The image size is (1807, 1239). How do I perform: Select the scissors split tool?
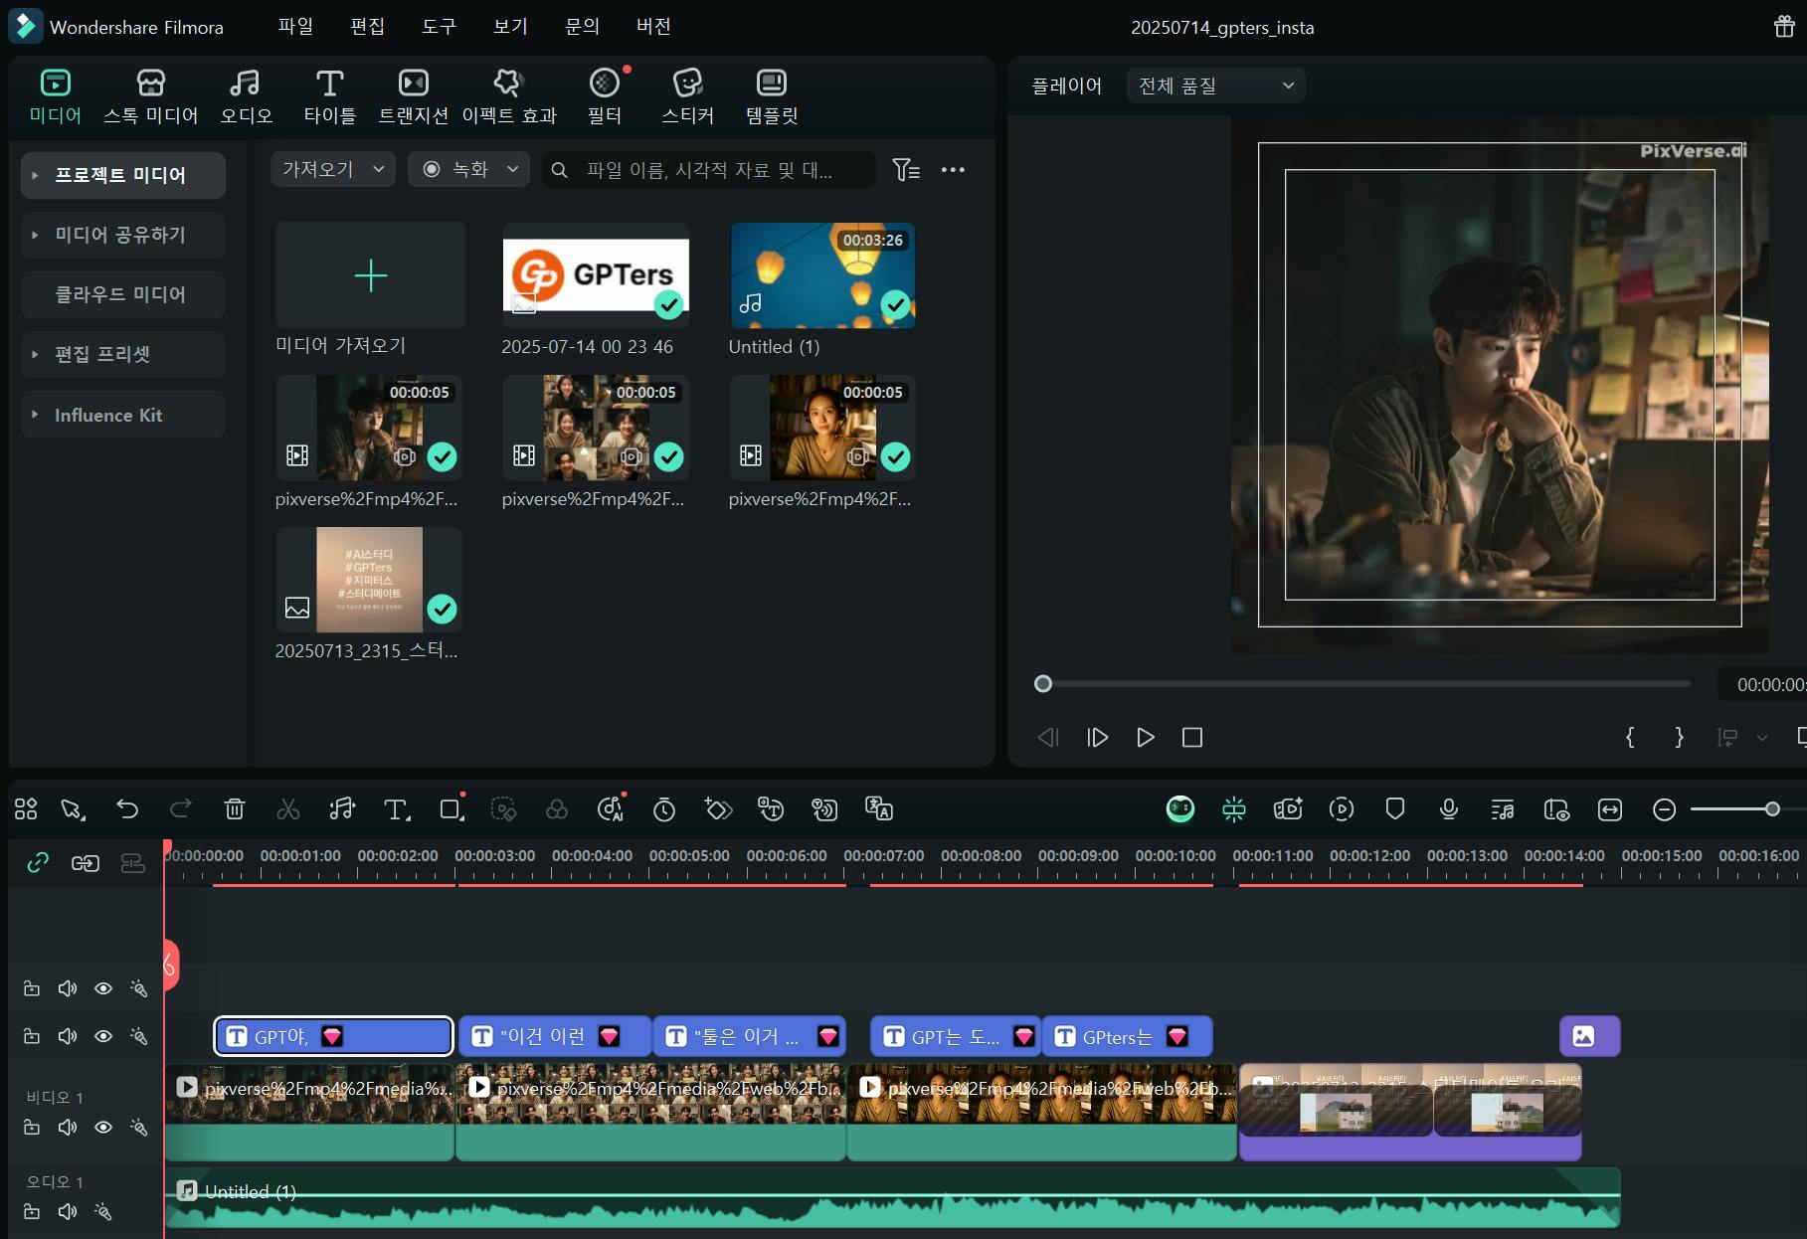(288, 809)
